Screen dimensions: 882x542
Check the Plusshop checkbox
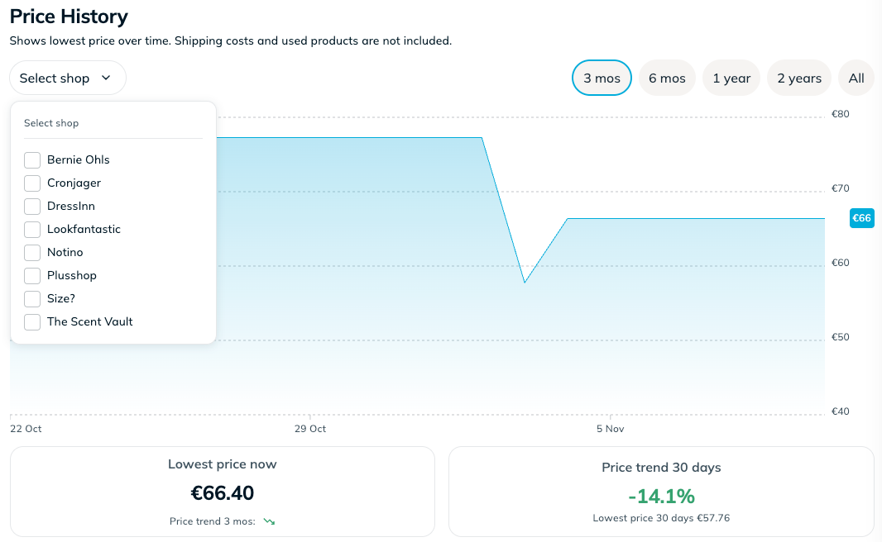click(x=31, y=275)
